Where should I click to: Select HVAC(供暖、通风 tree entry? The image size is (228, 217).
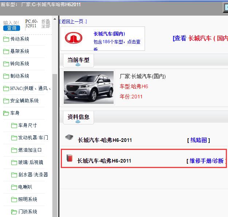pos(30,89)
